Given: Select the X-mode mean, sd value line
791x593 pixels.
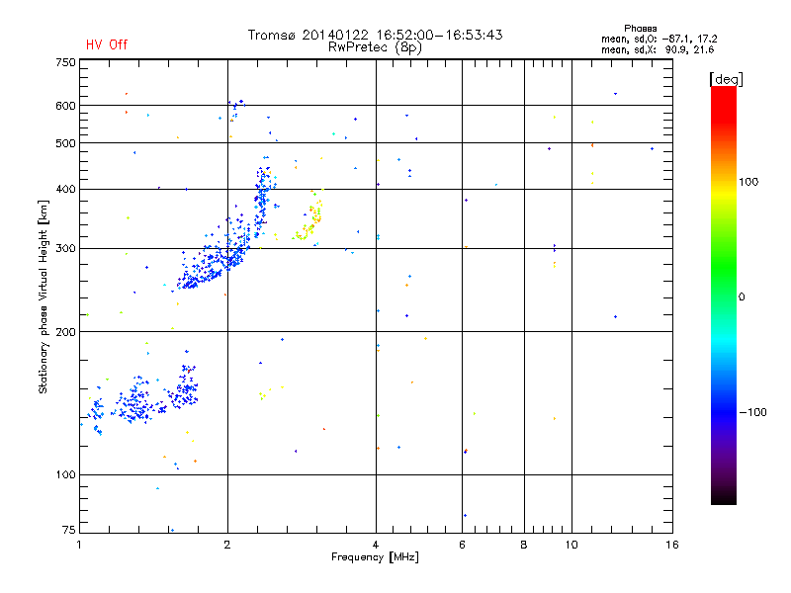Looking at the screenshot, I should [658, 49].
